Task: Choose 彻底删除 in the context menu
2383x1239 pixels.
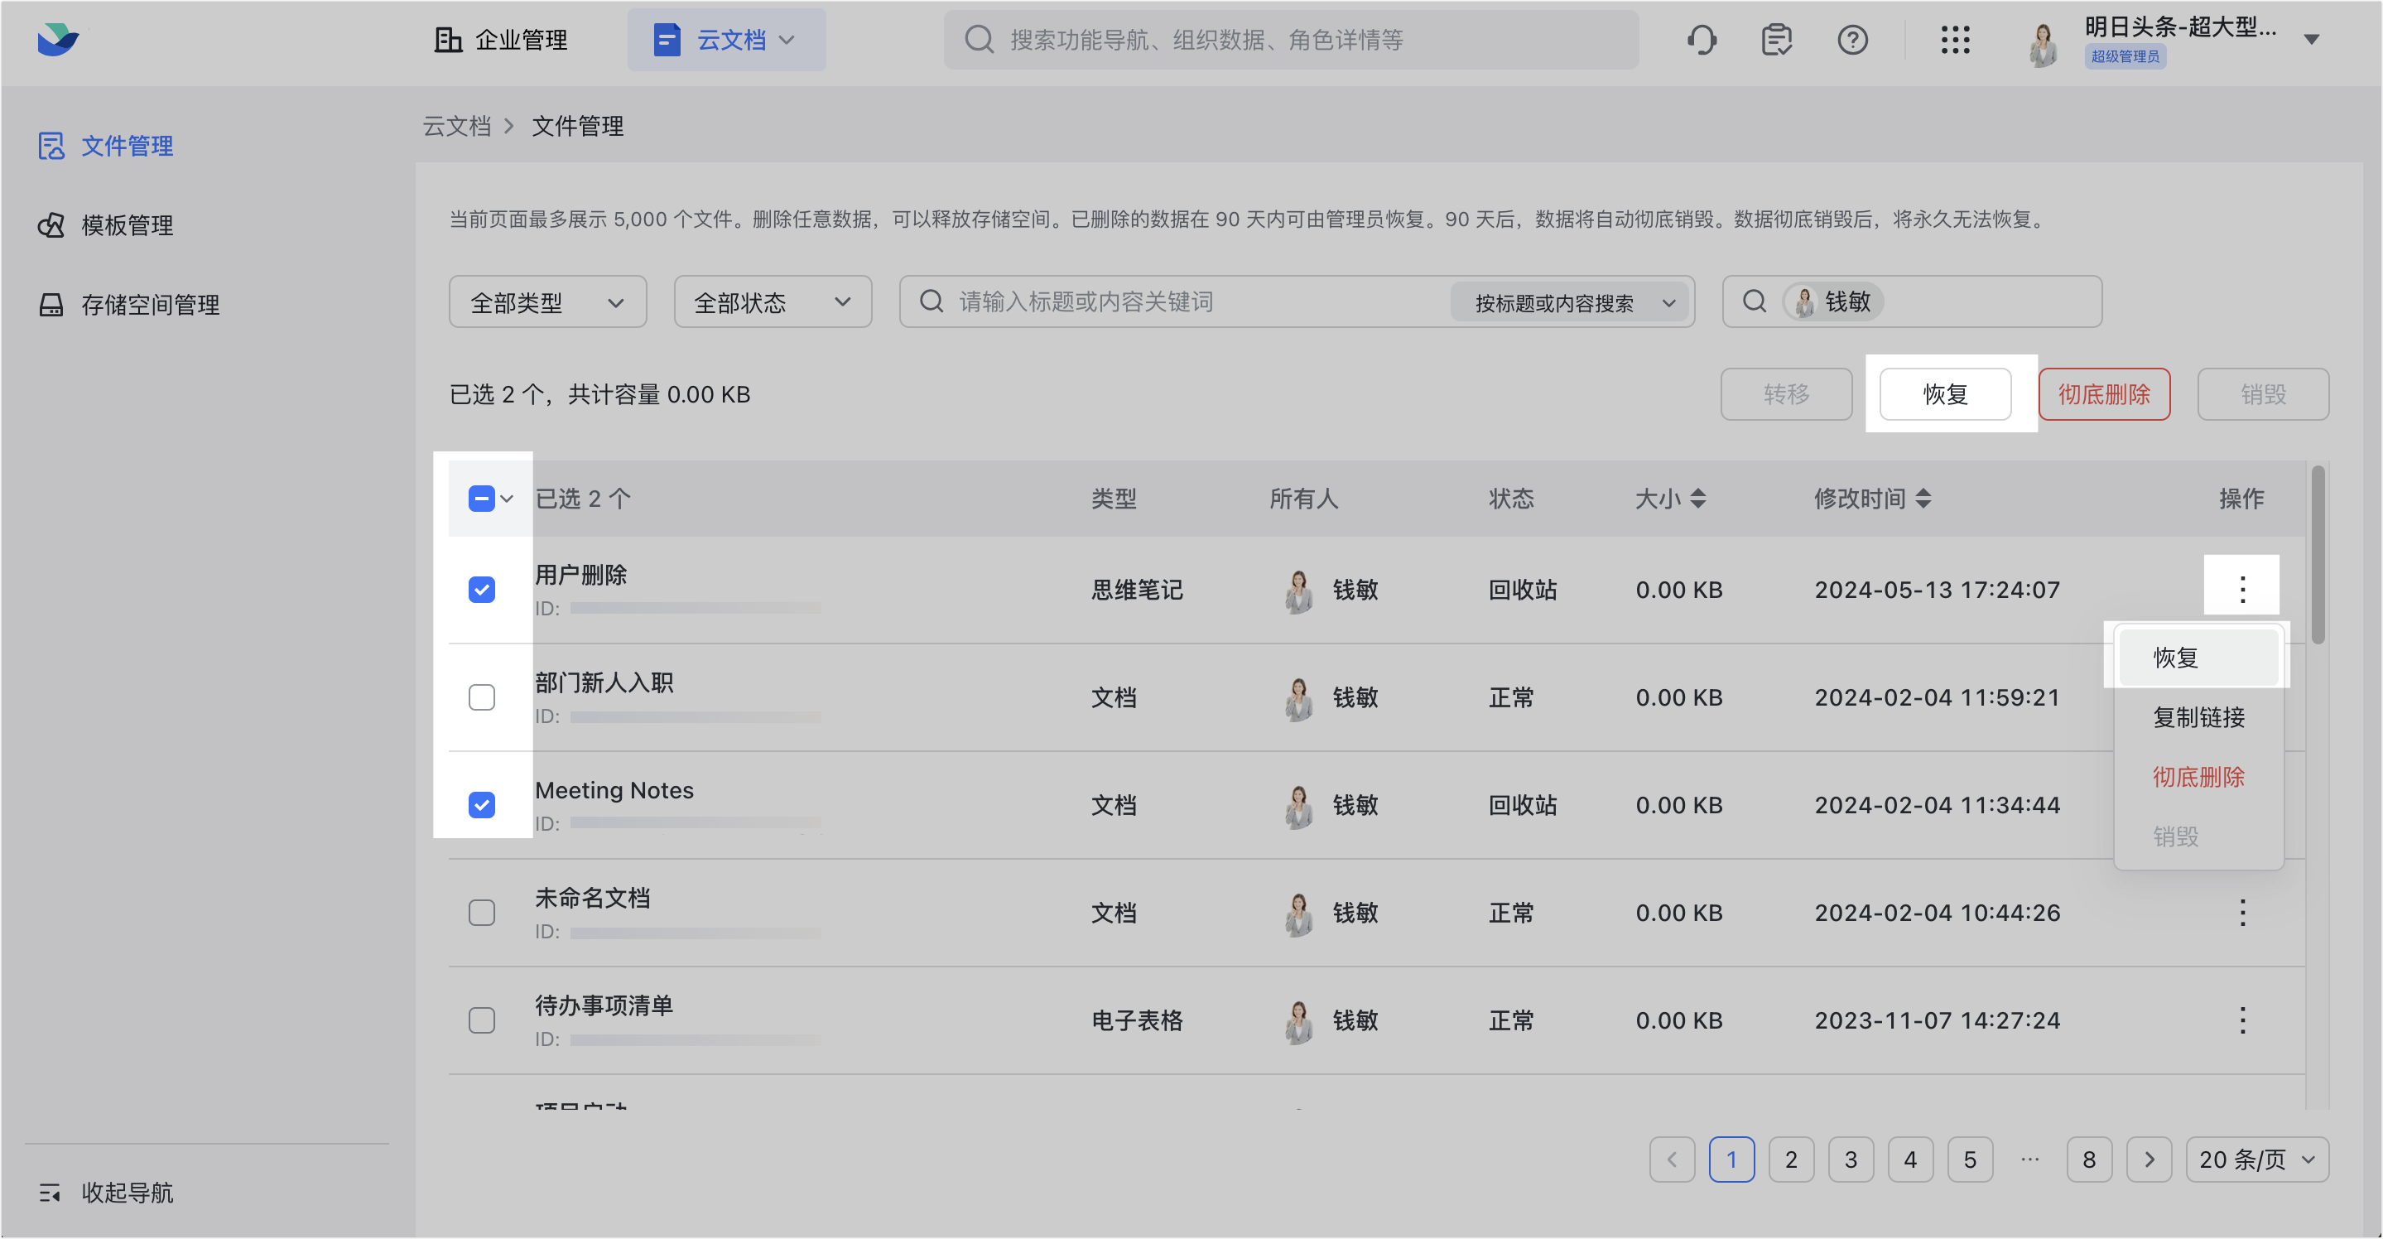Action: click(x=2198, y=776)
